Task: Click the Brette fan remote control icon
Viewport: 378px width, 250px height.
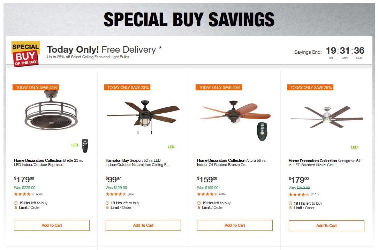Action: [85, 146]
